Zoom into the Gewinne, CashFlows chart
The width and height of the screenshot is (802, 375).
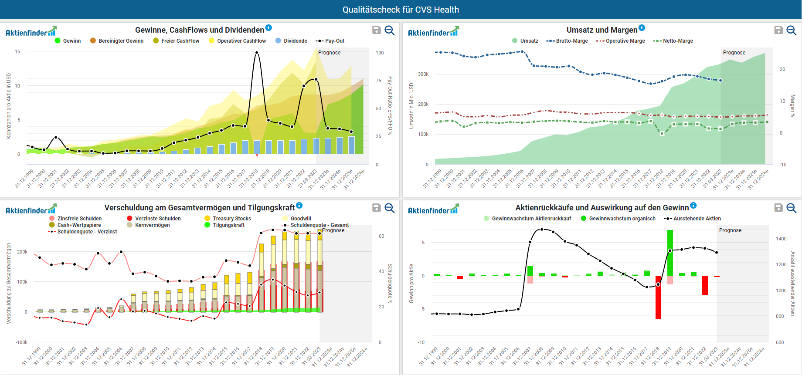click(x=390, y=30)
